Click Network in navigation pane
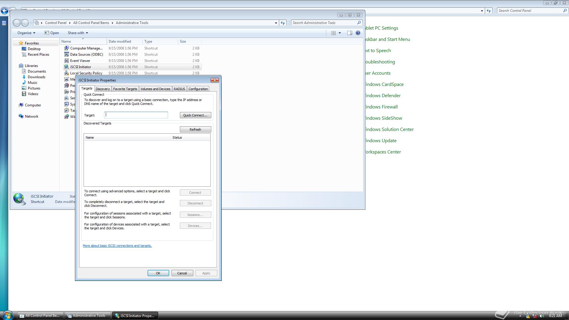Screen dimensions: 569x320 [31, 116]
